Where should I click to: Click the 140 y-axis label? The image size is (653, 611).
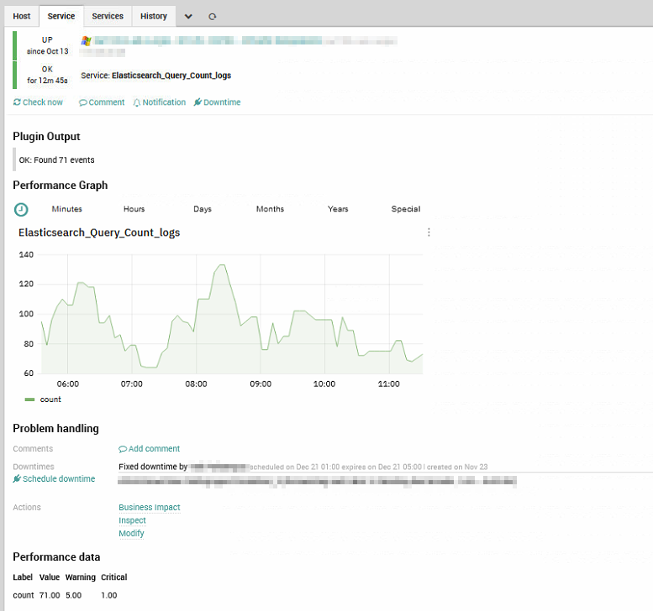(x=26, y=254)
